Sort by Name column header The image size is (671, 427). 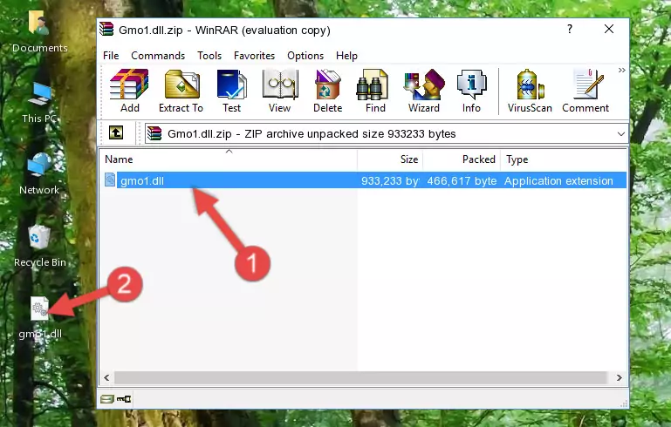(229, 159)
